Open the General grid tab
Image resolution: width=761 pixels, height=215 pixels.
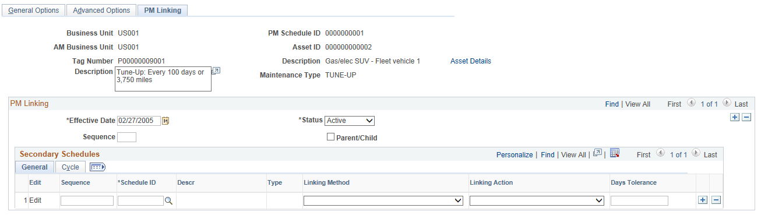34,167
